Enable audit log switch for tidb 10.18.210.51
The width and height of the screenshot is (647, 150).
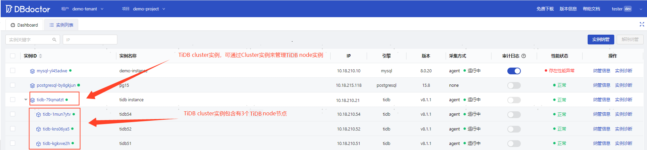(514, 144)
